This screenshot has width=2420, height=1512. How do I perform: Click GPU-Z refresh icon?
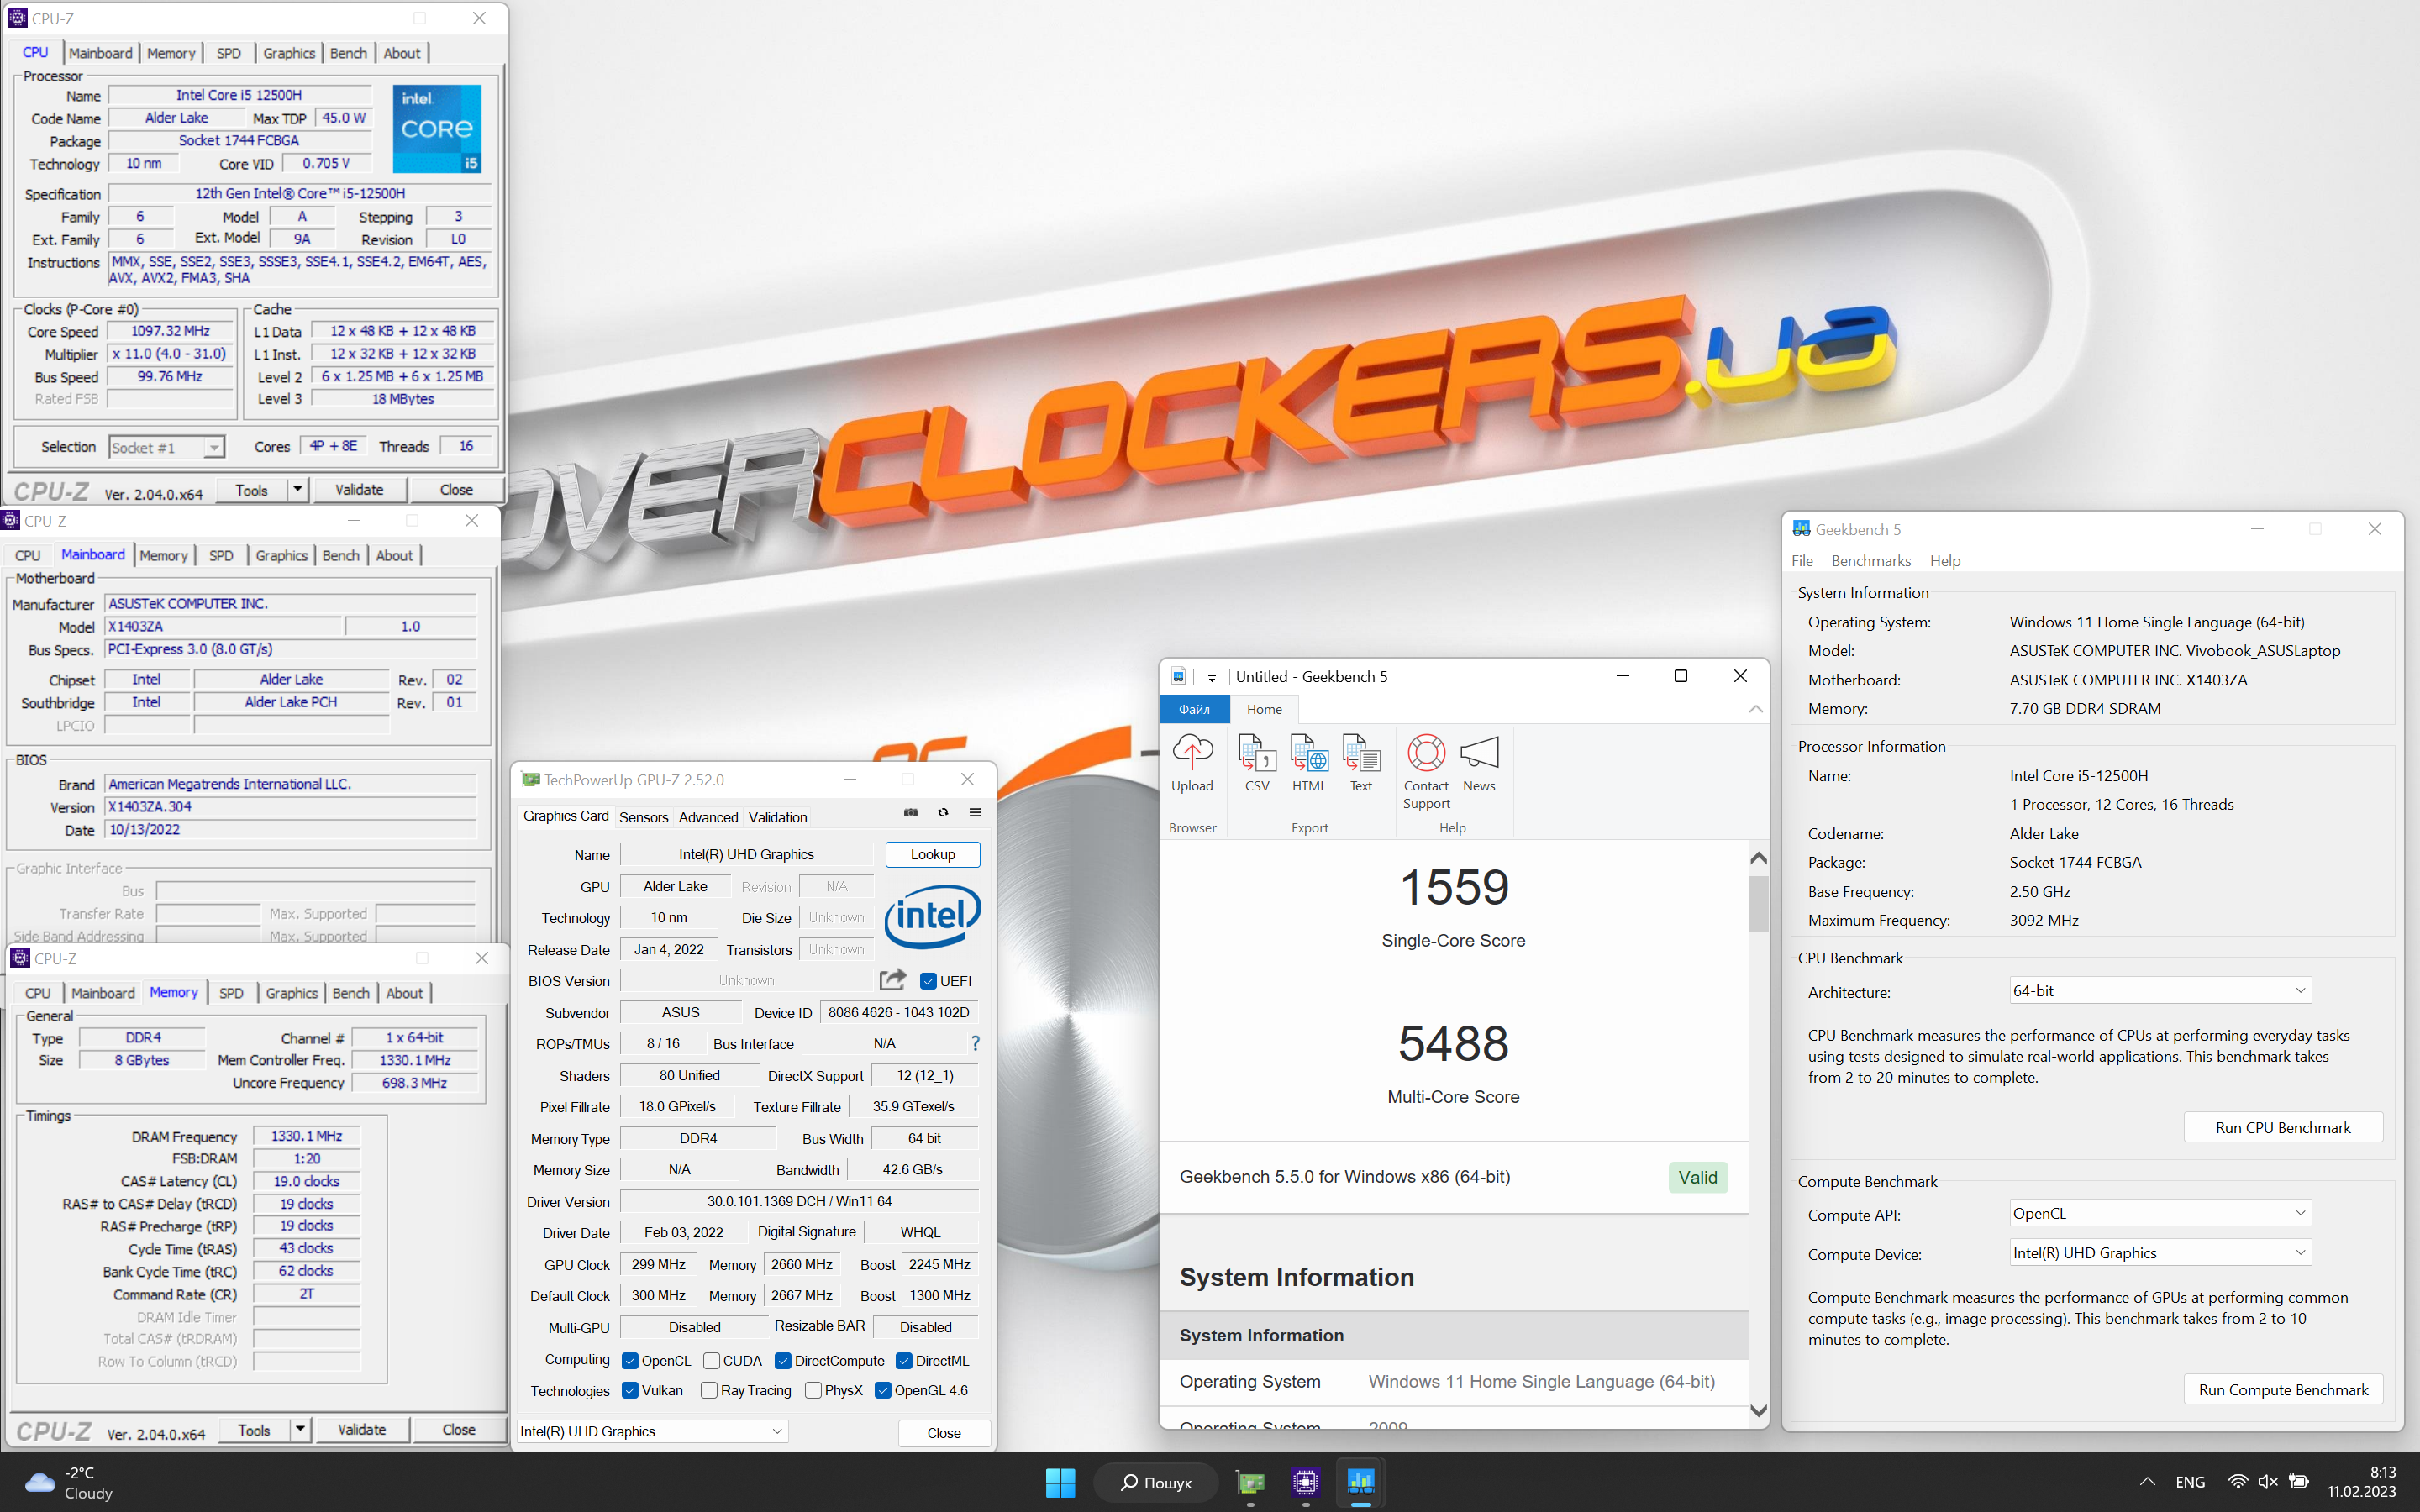(x=943, y=813)
